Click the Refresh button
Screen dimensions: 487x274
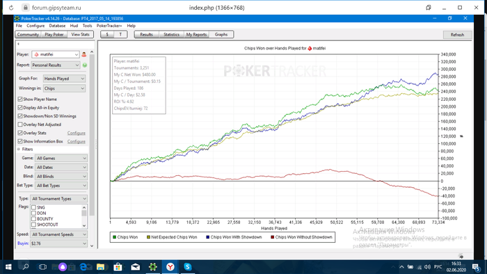point(457,35)
